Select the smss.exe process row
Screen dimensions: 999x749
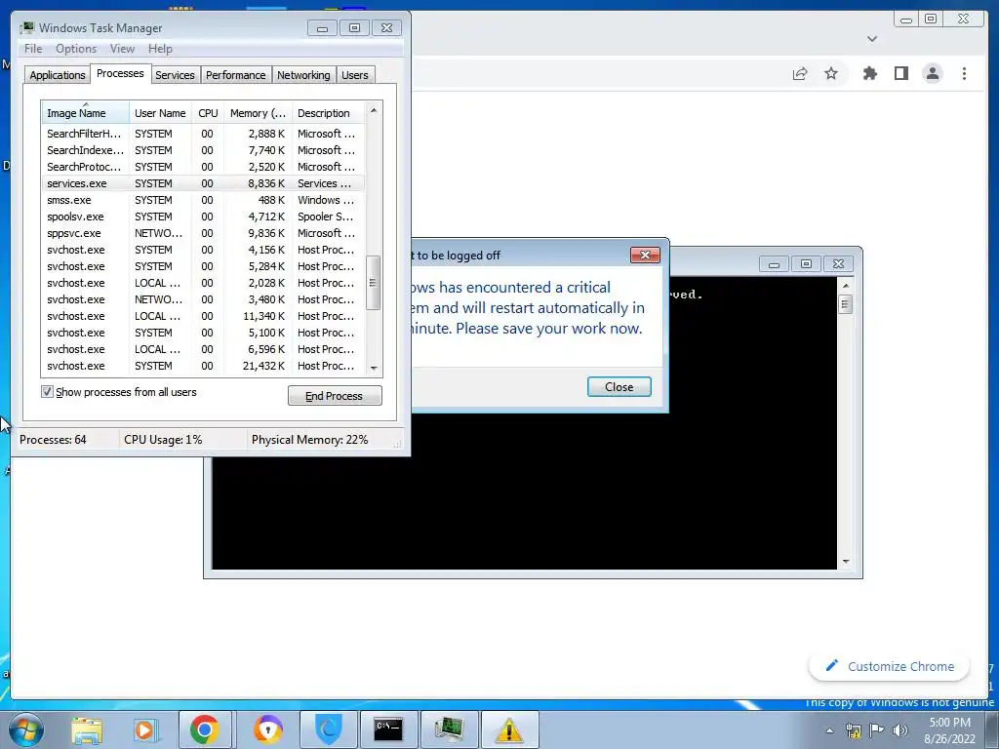click(x=203, y=200)
